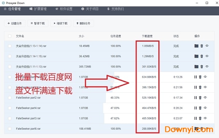This screenshot has height=138, width=219.
Task: Check the box for 天命升级档(1.11-1.13).rar
Action: pyautogui.click(x=9, y=66)
